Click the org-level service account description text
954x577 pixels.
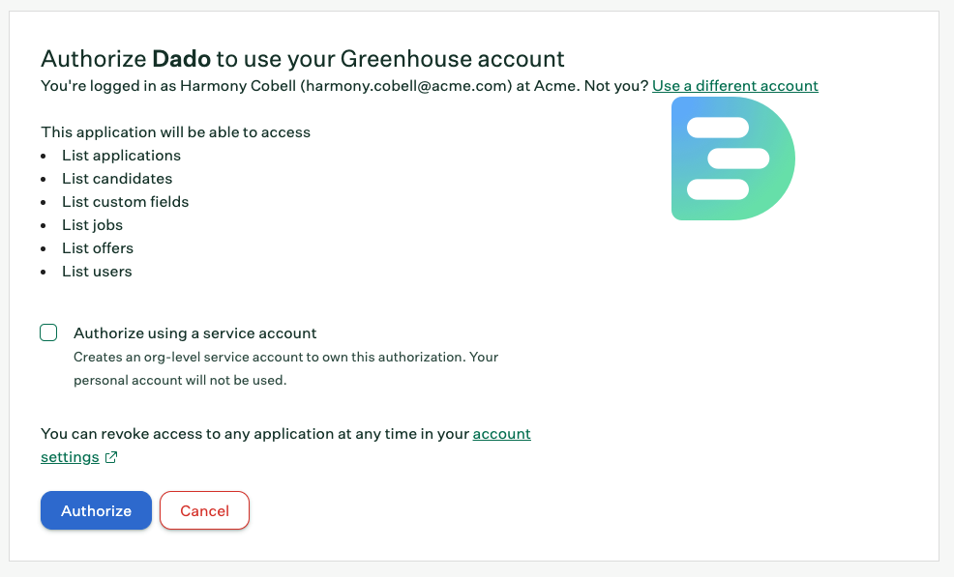286,368
